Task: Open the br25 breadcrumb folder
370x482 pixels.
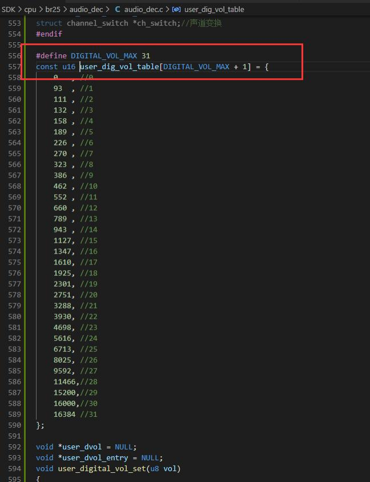Action: coord(53,10)
